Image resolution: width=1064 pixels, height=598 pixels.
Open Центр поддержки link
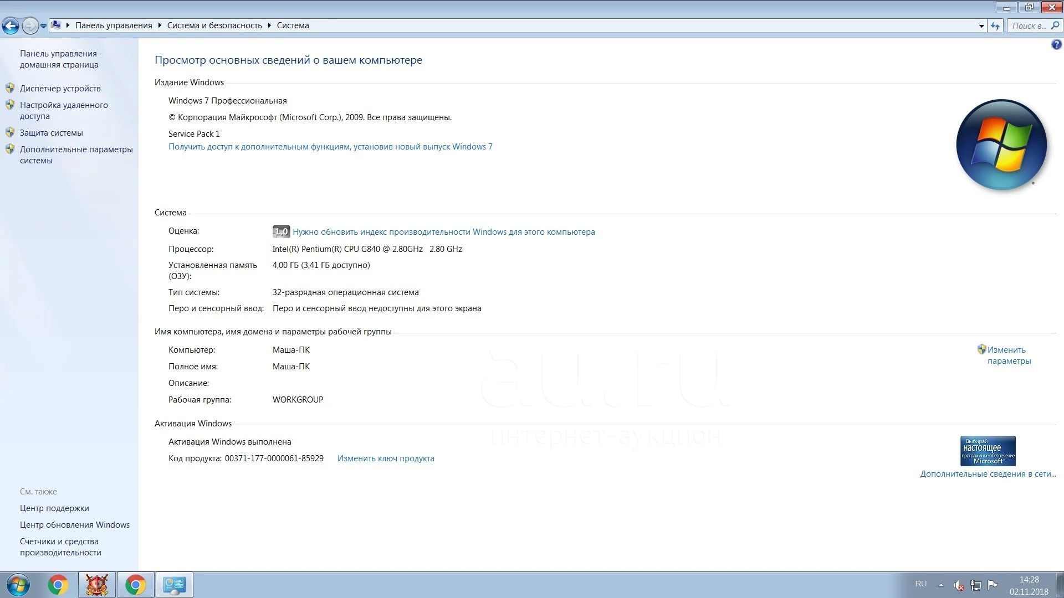54,508
